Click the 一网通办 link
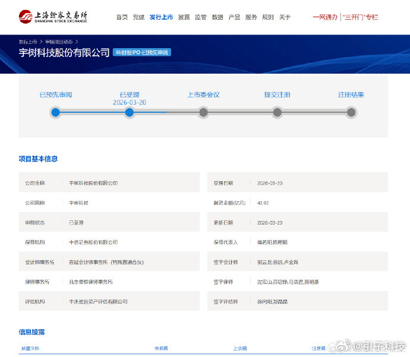 click(x=325, y=17)
